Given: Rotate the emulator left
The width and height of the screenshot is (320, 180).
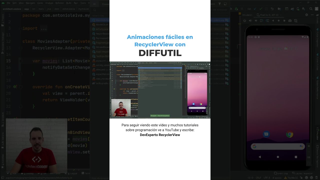Looking at the screenshot, I should pyautogui.click(x=262, y=20).
